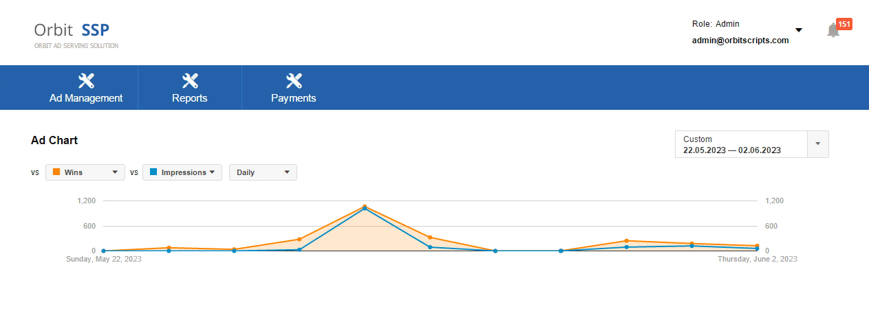869x322 pixels.
Task: Click the 22.05.2023 — 02.06.2023 date range
Action: click(x=732, y=150)
